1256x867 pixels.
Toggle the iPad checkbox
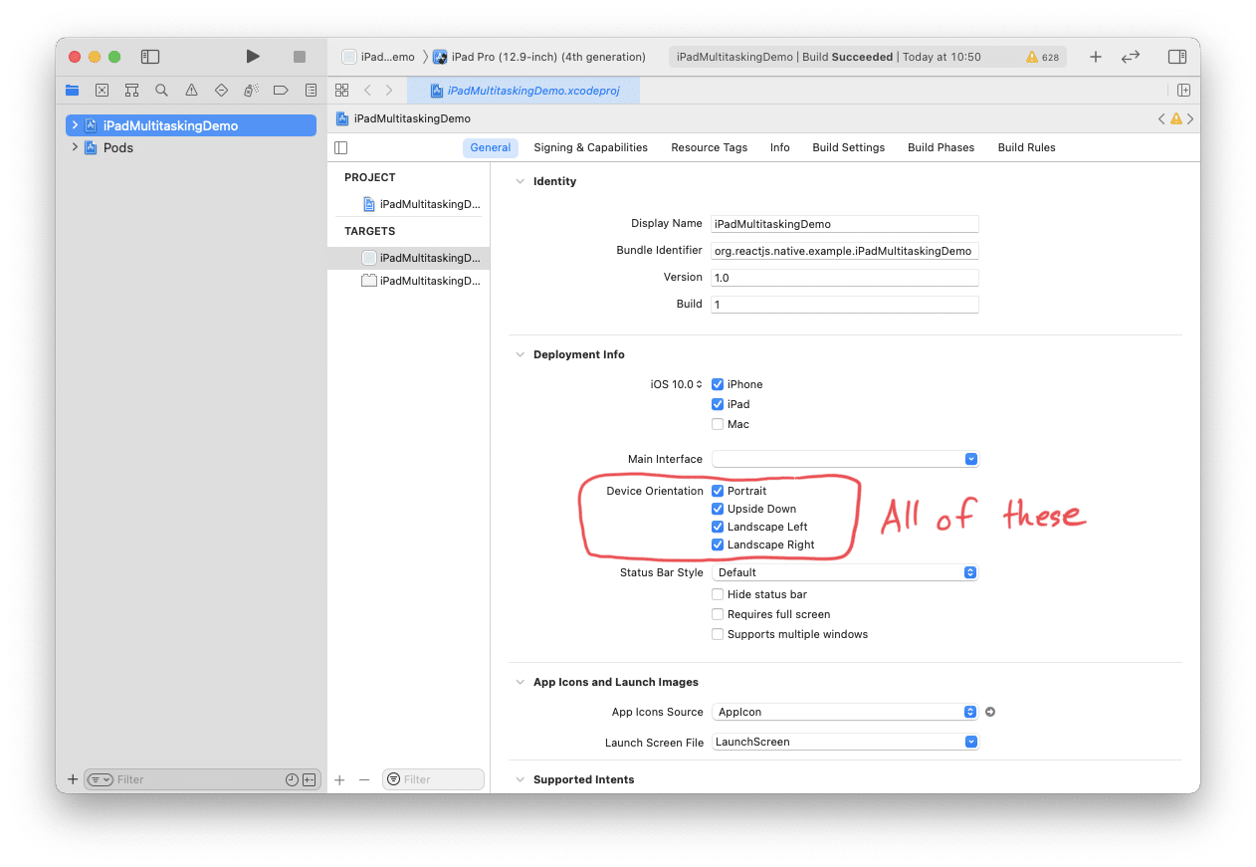tap(718, 404)
